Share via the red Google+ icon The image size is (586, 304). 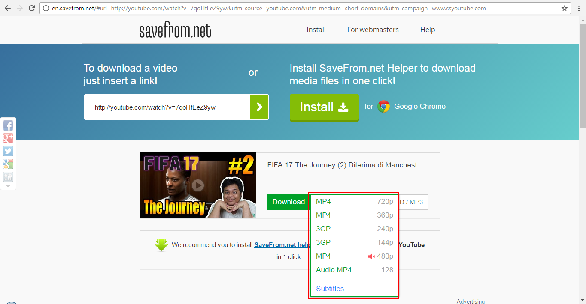pos(8,138)
